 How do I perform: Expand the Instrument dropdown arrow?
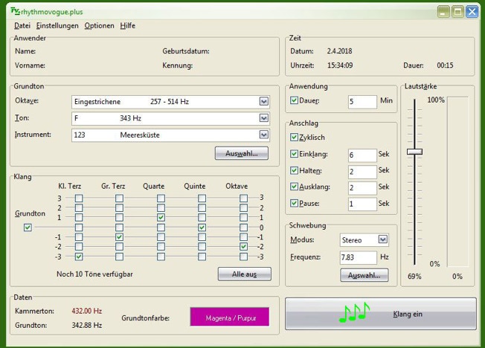tap(264, 135)
